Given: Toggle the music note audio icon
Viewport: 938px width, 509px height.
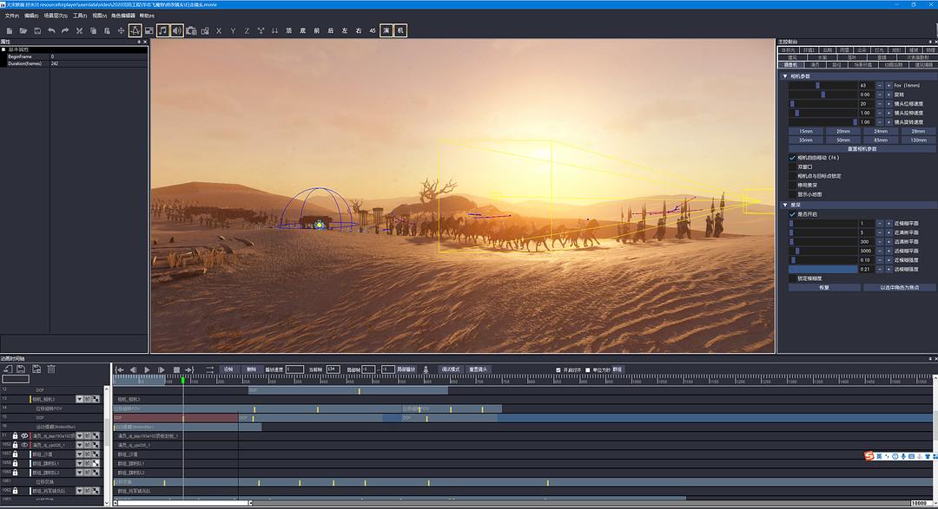Looking at the screenshot, I should 162,31.
